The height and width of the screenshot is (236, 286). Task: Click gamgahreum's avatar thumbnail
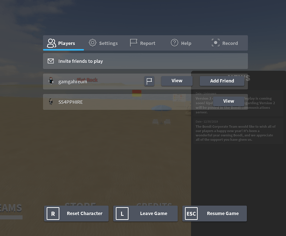point(51,81)
